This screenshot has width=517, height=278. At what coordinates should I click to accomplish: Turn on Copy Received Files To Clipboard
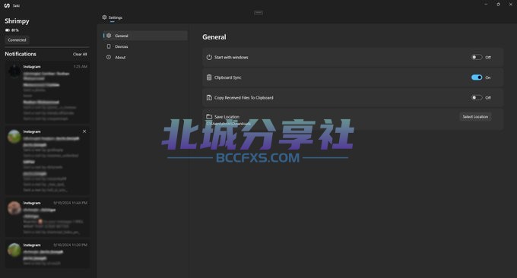(x=477, y=97)
